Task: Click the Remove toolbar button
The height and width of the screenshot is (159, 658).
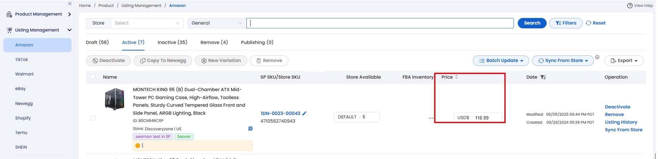Action: pos(269,60)
